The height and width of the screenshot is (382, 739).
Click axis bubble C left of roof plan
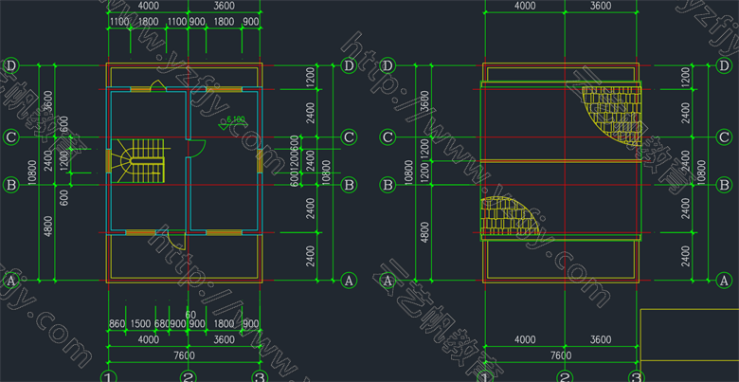pos(388,137)
